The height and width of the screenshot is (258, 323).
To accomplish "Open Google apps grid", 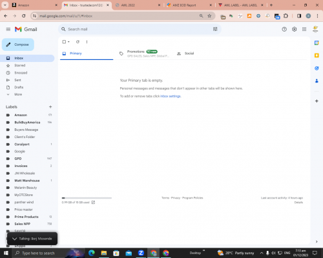I will [304, 29].
